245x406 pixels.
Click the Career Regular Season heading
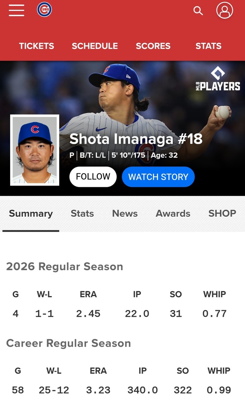coord(68,343)
